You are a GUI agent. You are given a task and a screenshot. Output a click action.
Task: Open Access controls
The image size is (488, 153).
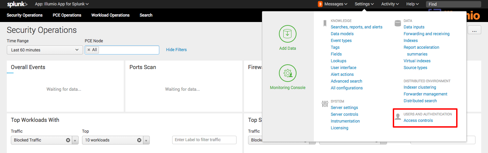[418, 121]
